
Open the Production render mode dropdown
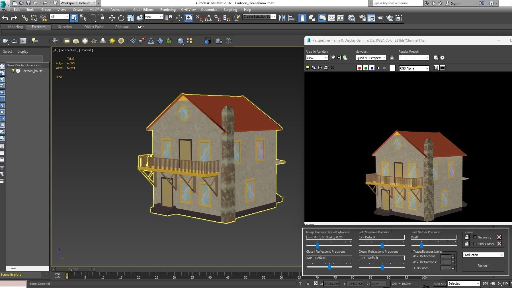(x=483, y=255)
